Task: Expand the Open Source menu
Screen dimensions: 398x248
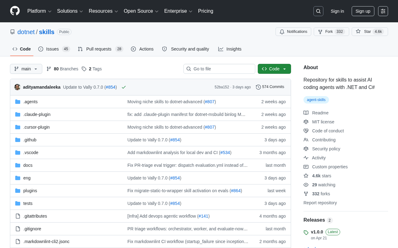Action: coord(141,11)
